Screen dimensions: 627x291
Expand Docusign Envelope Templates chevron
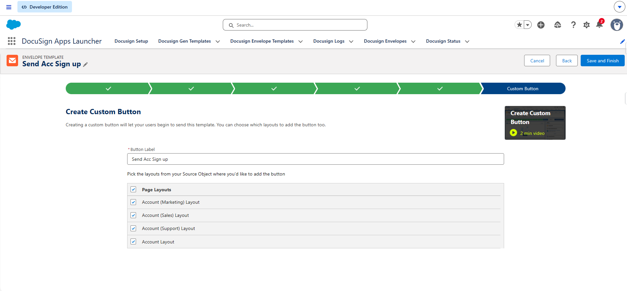pos(300,41)
